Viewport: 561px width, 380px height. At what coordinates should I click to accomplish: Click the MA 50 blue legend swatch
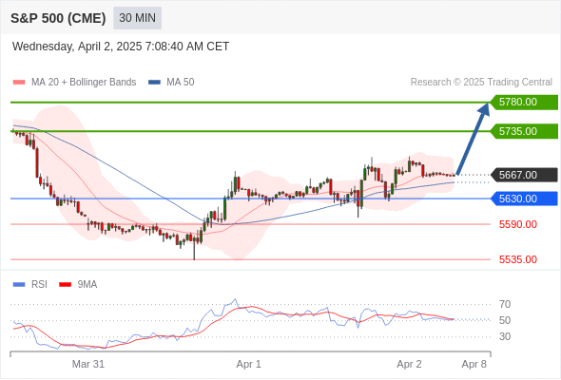pos(154,83)
